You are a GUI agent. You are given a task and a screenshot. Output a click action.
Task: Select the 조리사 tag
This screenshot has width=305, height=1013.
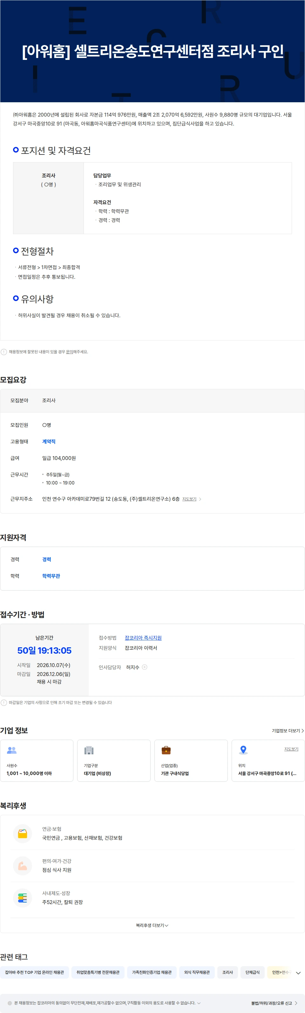coord(227,972)
